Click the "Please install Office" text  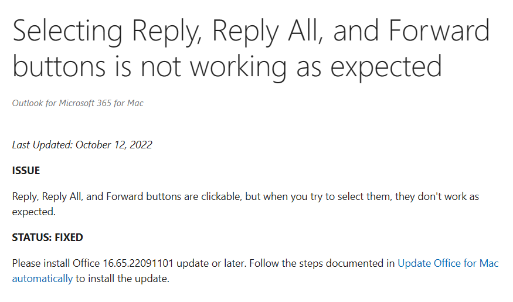56,263
